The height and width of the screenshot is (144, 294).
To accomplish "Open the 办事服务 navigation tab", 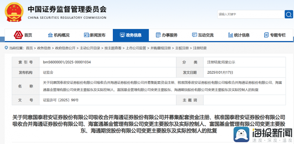I will tap(170, 35).
